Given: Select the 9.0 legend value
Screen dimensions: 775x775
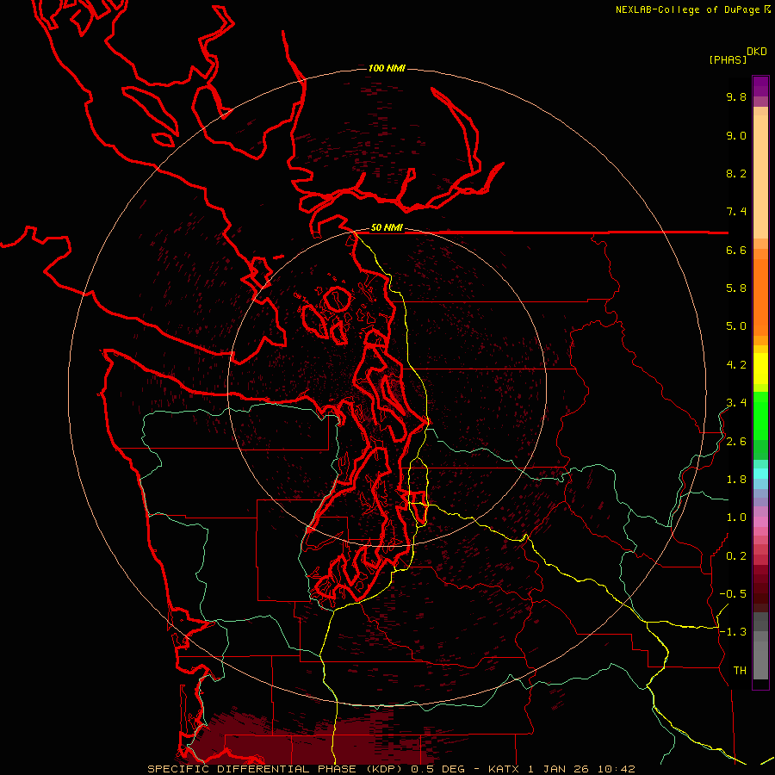Looking at the screenshot, I should 736,136.
